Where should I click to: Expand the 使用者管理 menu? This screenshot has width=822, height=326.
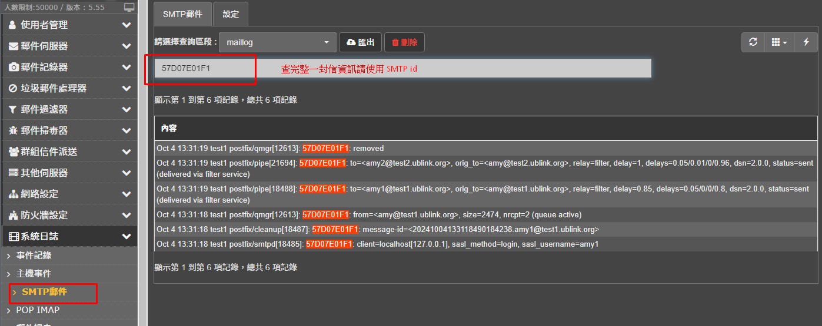click(x=69, y=25)
